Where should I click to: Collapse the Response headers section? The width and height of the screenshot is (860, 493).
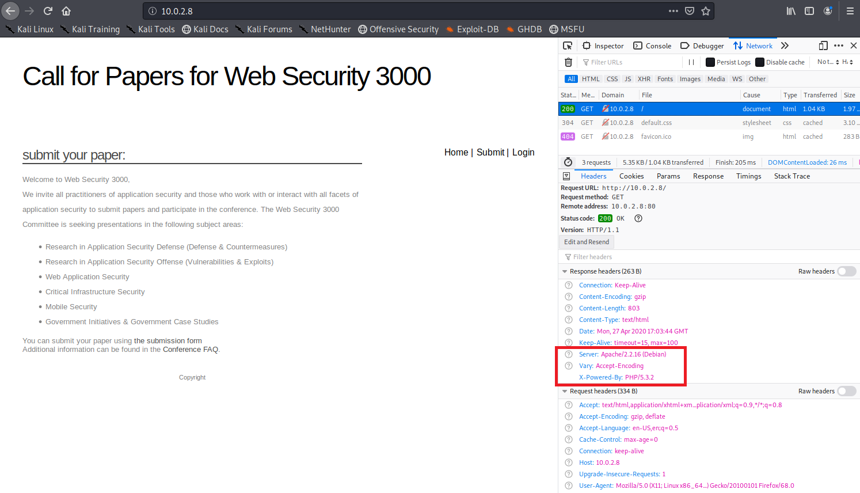coord(565,271)
